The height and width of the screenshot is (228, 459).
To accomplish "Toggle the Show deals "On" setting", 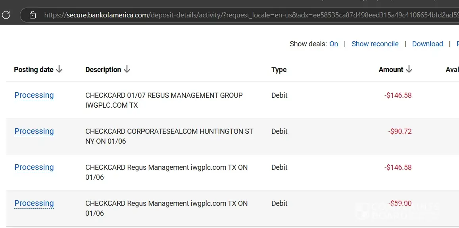I will [334, 44].
